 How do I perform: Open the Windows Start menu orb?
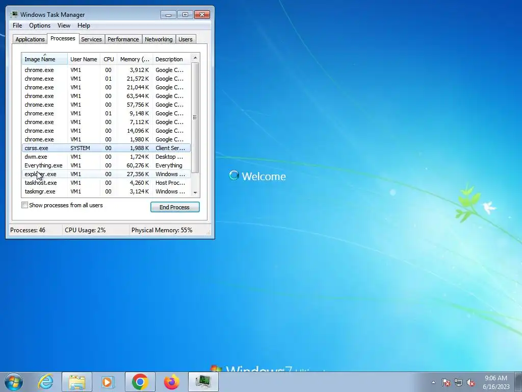(14, 382)
